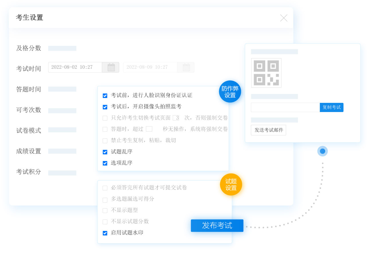The width and height of the screenshot is (367, 255).
Task: Uncheck camera photo monitoring after exam
Action: (x=105, y=107)
